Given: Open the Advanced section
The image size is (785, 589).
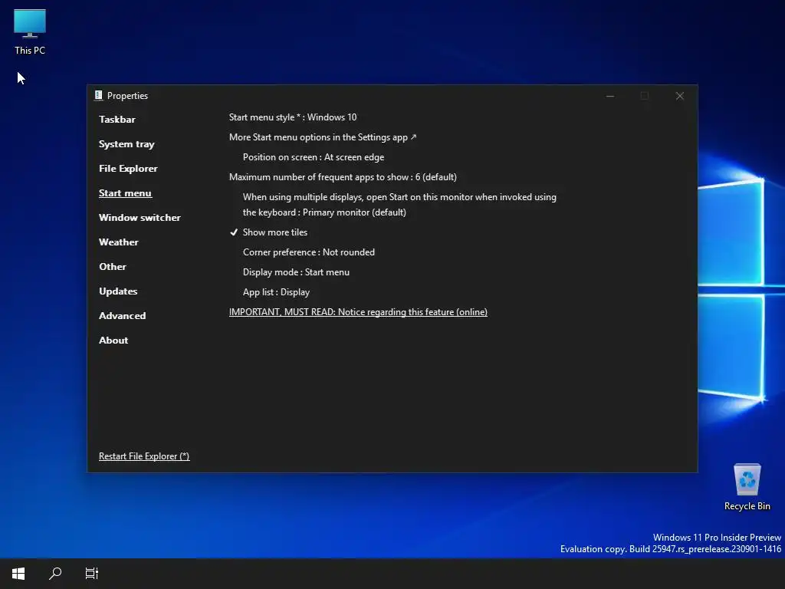Looking at the screenshot, I should coord(122,315).
